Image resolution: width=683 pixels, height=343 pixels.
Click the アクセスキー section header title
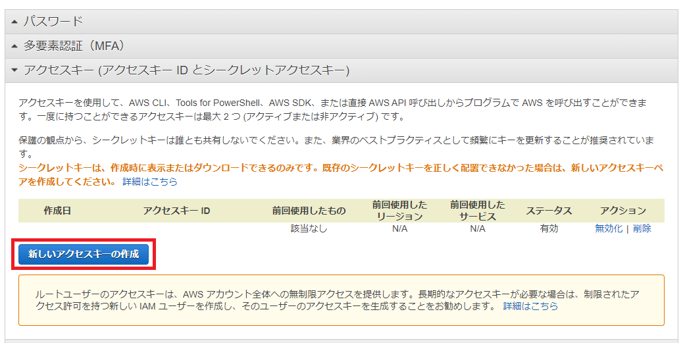(x=186, y=70)
